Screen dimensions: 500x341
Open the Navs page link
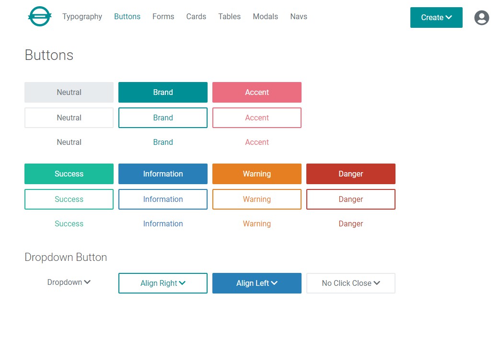299,17
